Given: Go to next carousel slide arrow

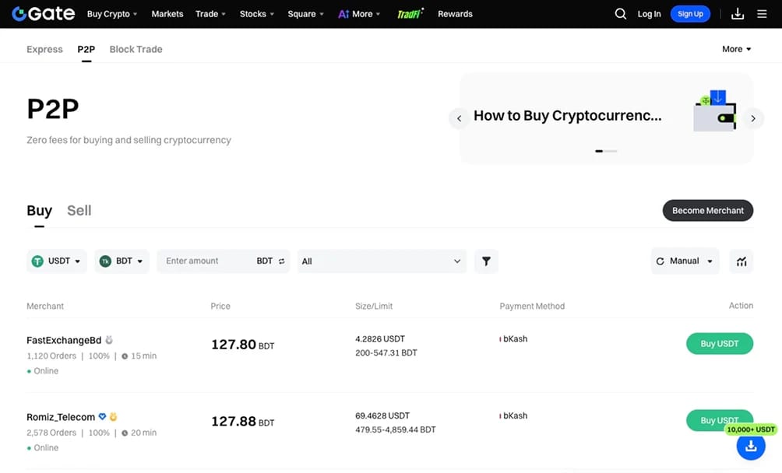Looking at the screenshot, I should (x=753, y=118).
